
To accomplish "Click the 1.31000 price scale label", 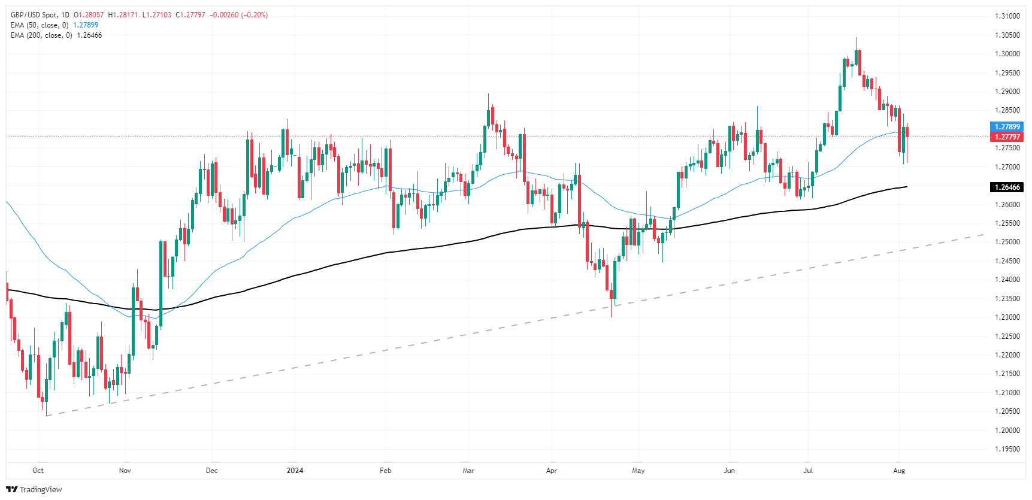I will pyautogui.click(x=1007, y=16).
